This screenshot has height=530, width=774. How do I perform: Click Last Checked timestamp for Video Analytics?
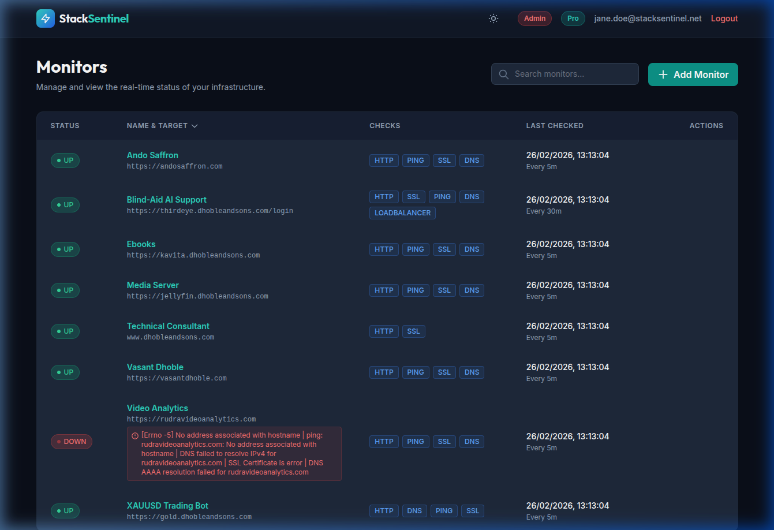[x=567, y=436]
